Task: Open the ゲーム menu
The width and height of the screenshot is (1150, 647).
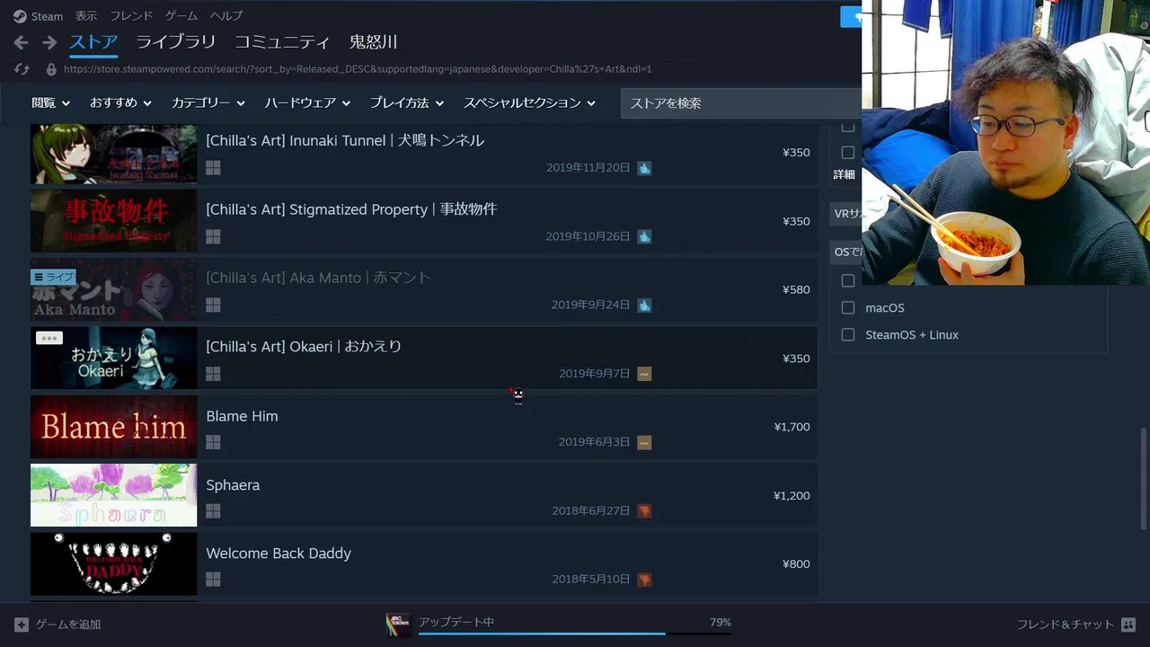Action: (x=181, y=16)
